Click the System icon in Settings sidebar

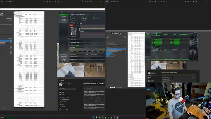[60, 95]
